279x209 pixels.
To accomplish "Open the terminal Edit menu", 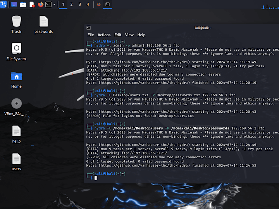I will [x=118, y=35].
